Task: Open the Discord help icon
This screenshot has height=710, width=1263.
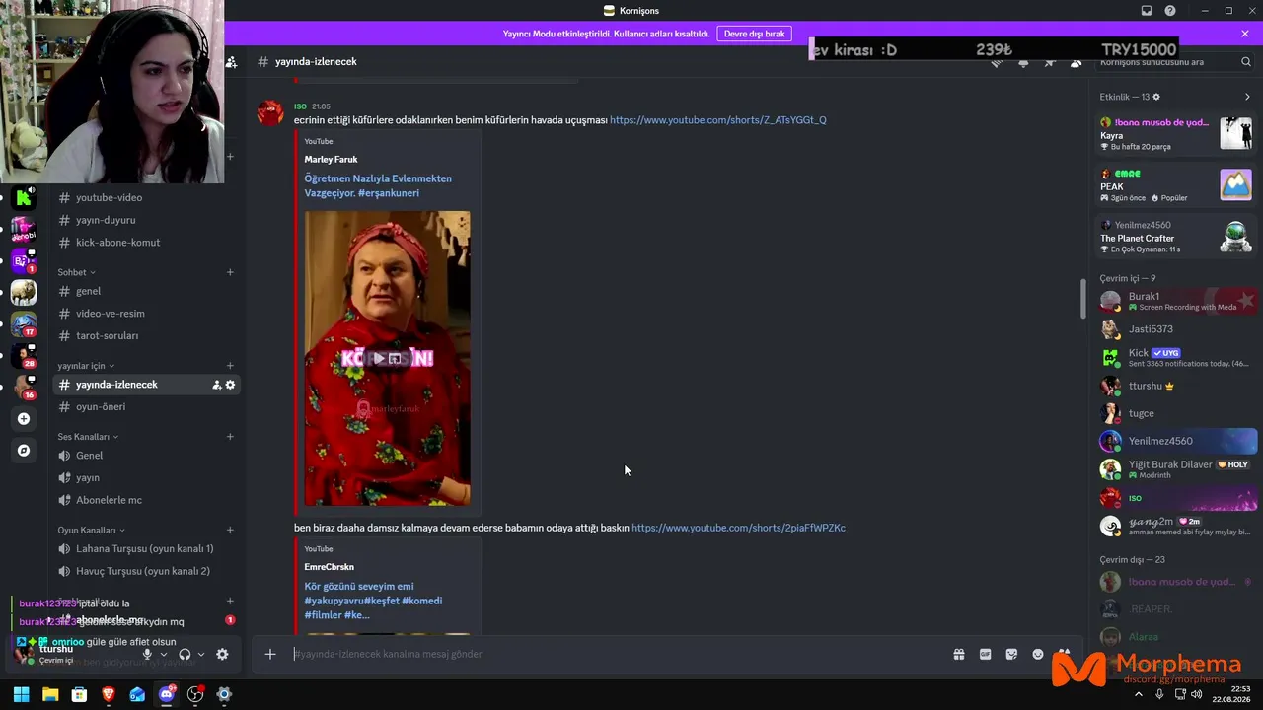Action: 1170,11
